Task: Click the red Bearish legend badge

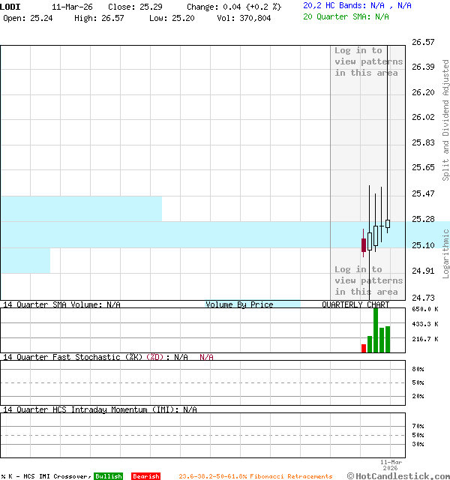Action: [x=145, y=476]
